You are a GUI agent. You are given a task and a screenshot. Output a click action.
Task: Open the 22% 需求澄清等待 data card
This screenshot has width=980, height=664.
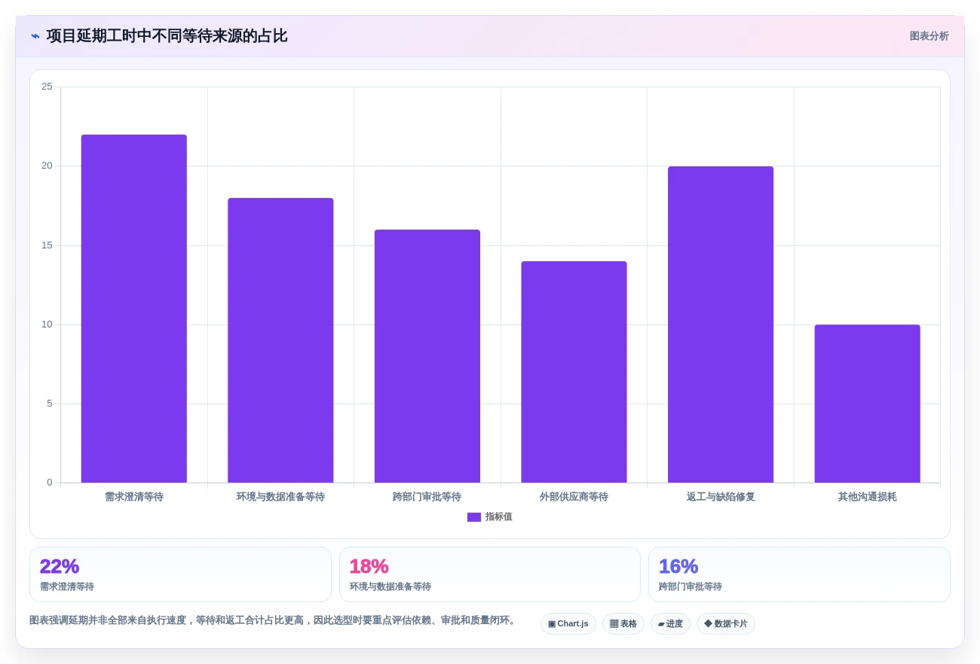pos(180,574)
